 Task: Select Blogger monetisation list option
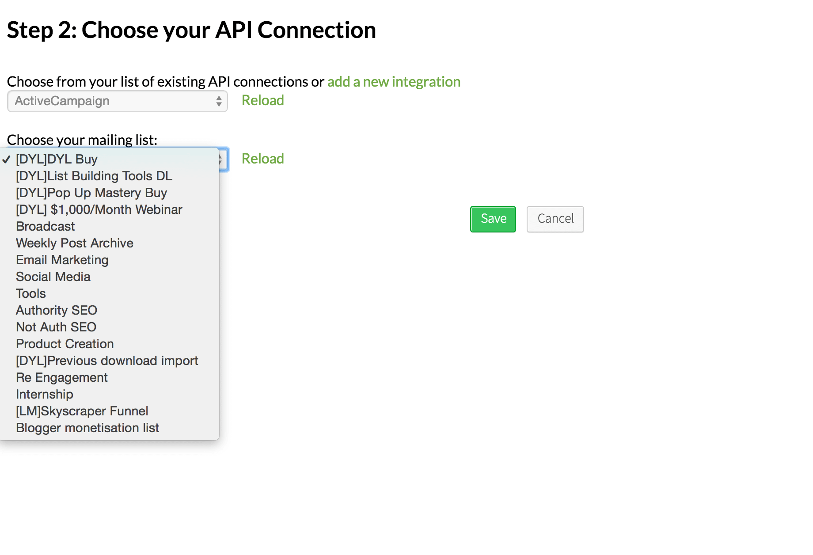click(110, 428)
